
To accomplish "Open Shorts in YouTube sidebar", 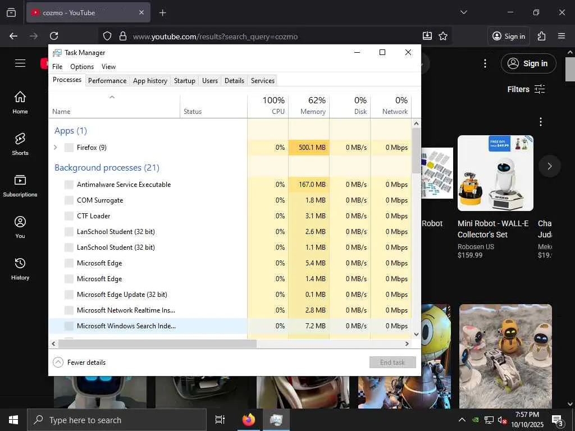I will point(20,144).
